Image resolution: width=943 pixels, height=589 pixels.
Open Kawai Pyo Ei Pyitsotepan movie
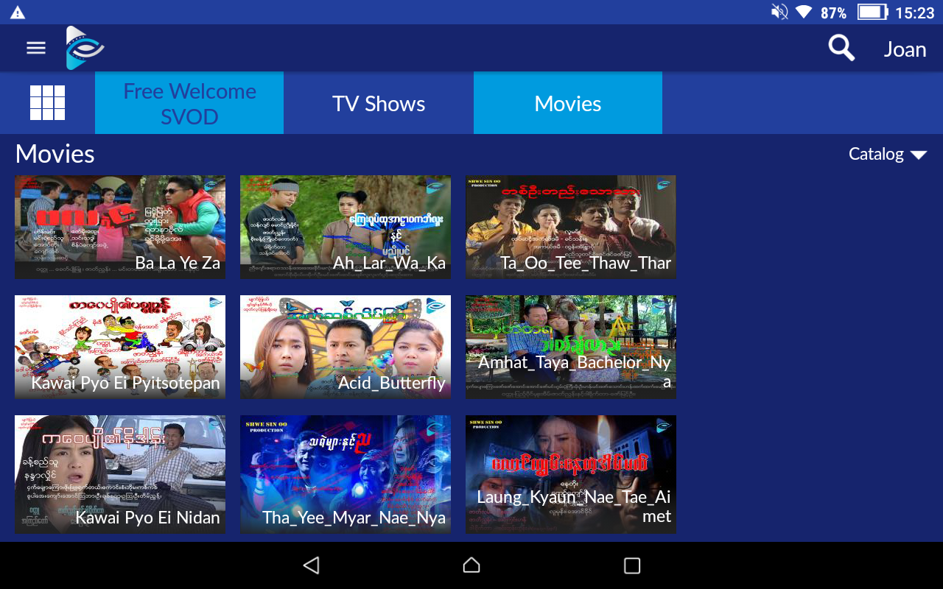120,347
